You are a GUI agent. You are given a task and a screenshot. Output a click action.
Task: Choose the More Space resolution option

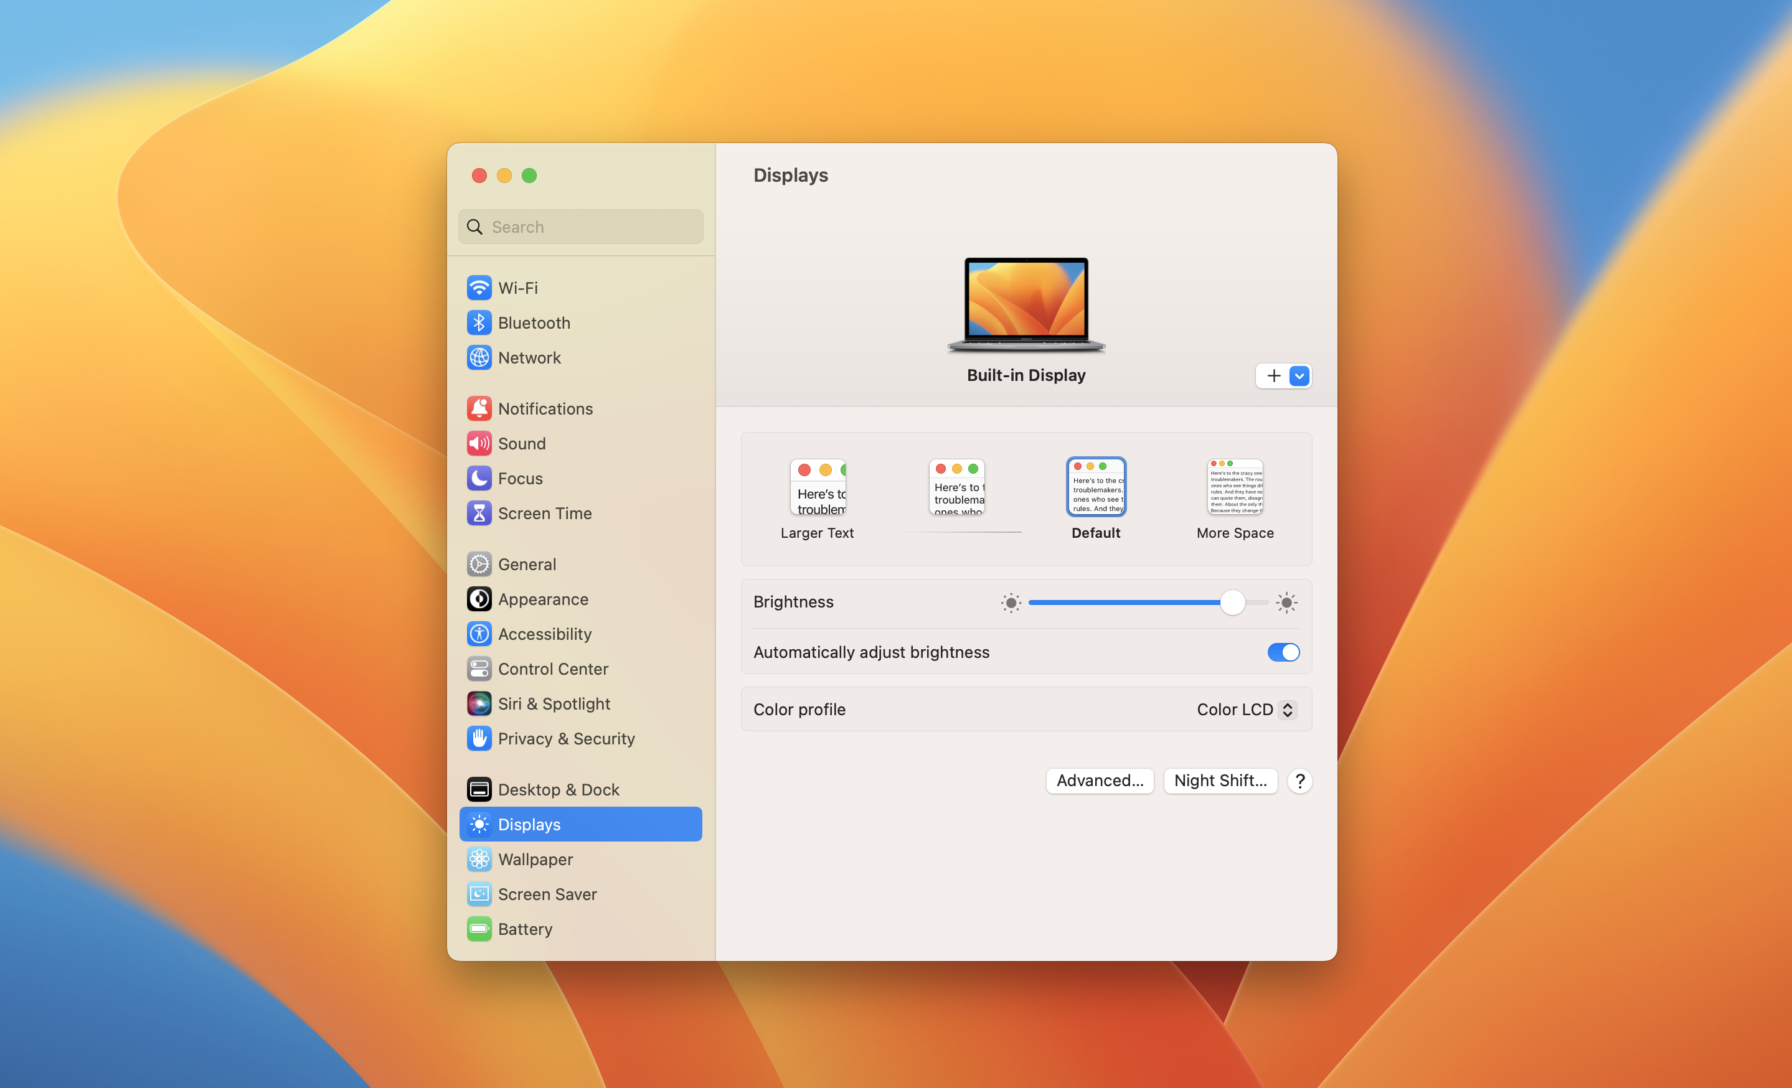pyautogui.click(x=1235, y=488)
